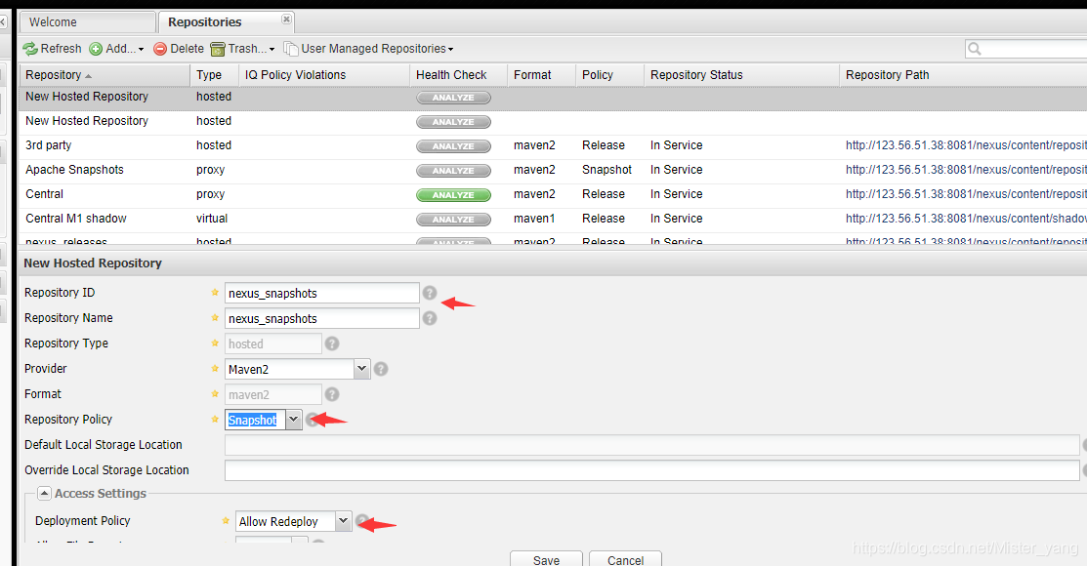Switch to the Welcome tab
The width and height of the screenshot is (1087, 566).
[87, 22]
